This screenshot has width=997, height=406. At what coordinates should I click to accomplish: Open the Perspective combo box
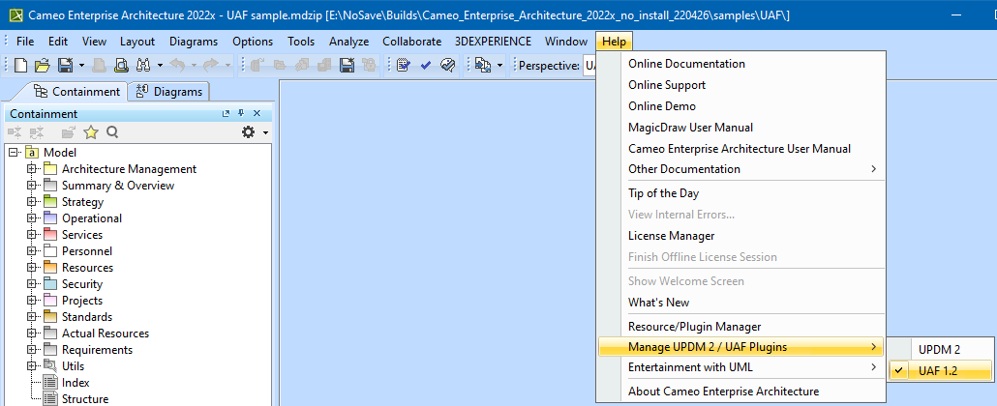589,65
